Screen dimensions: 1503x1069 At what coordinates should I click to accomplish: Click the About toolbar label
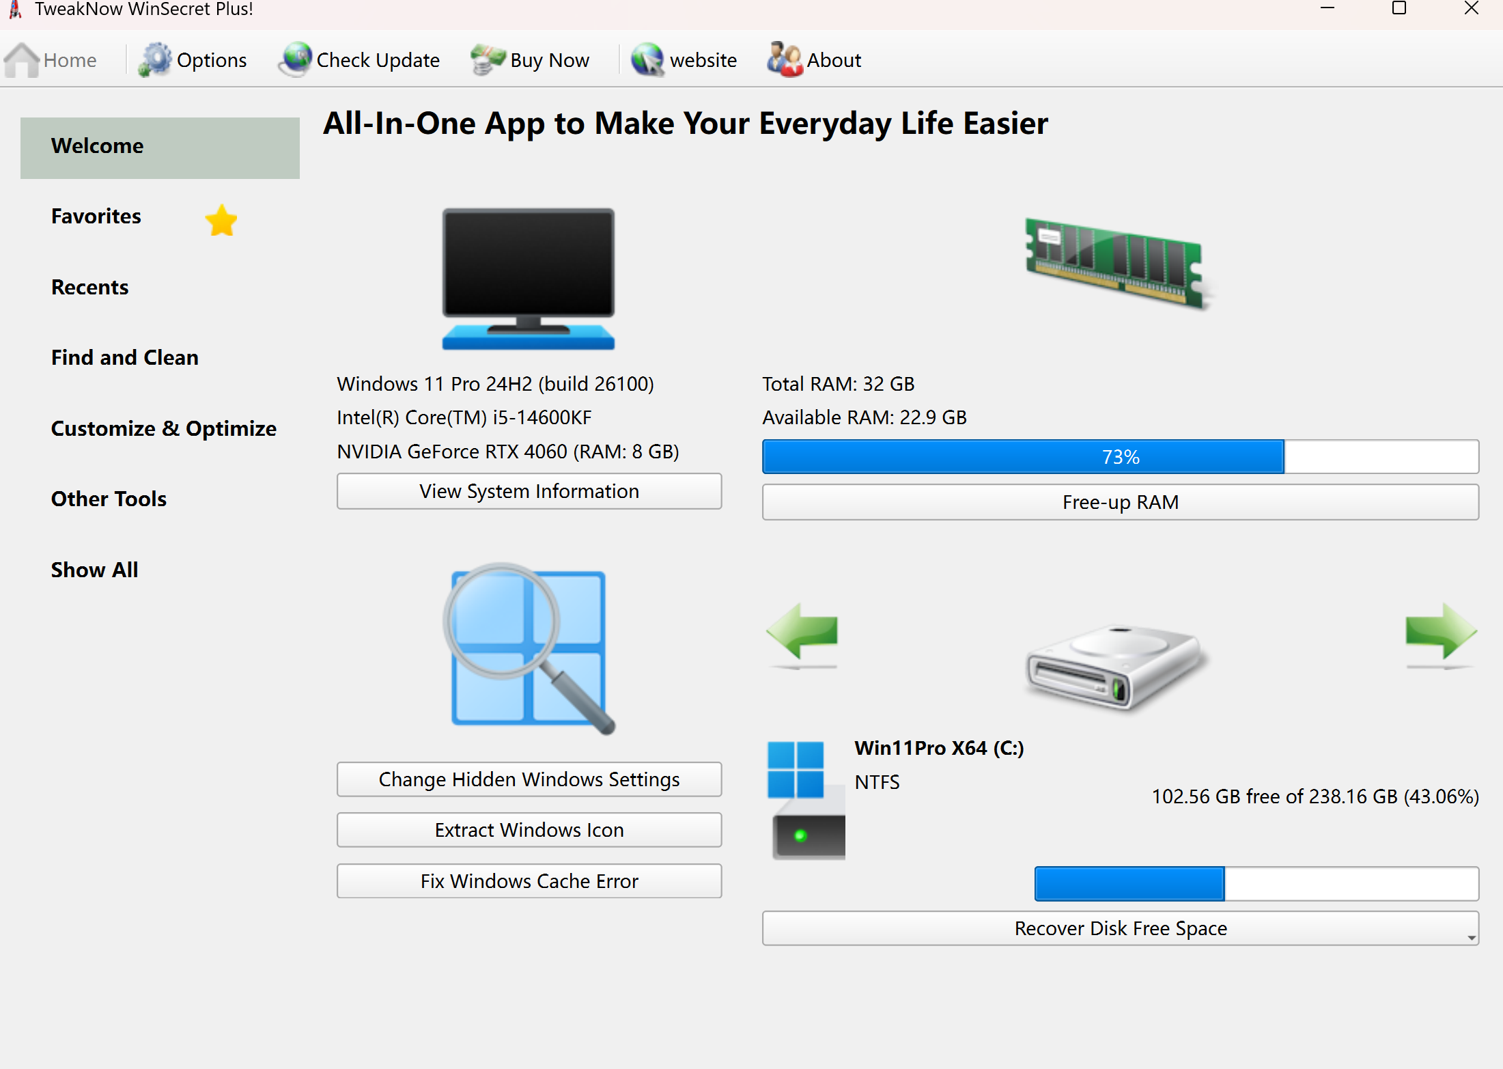[834, 60]
